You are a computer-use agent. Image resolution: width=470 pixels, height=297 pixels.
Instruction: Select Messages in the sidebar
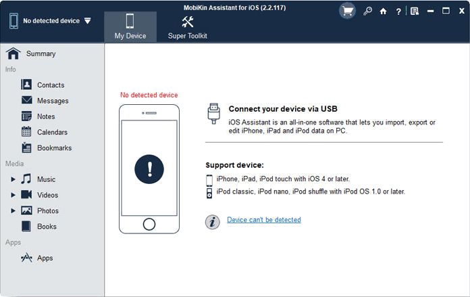coord(53,101)
